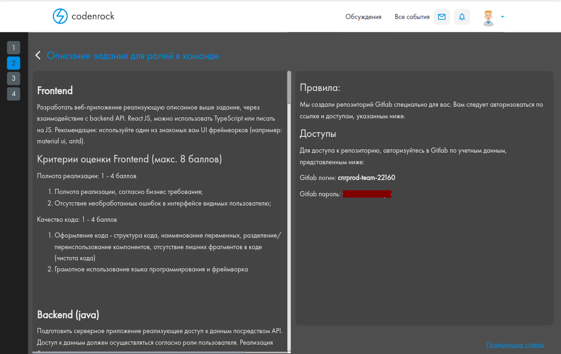Open the "Обсуждения" menu item
Screen dimensions: 561x354
pos(363,16)
